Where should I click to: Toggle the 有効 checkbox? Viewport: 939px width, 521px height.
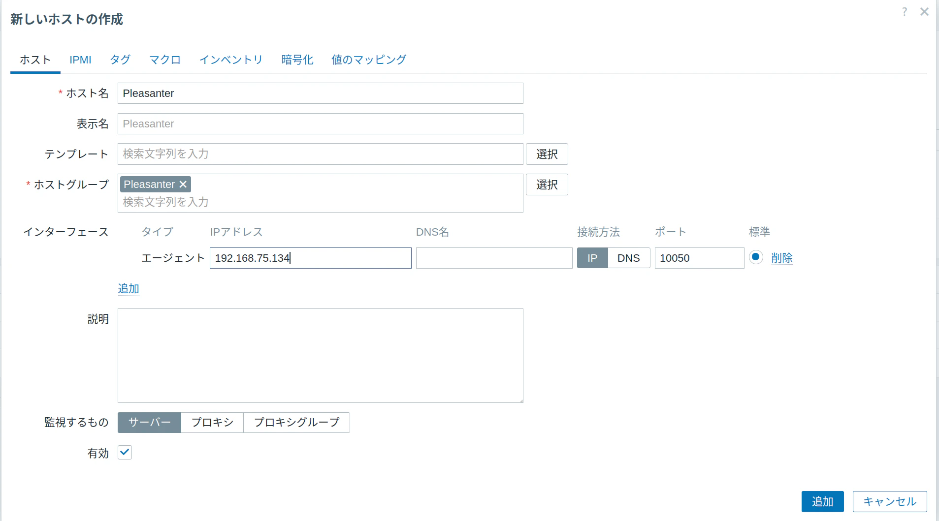pos(125,453)
